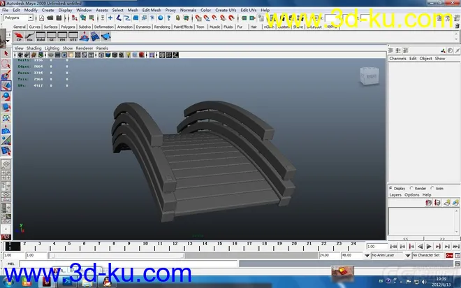
Task: Activate the Lasso select tool
Action: (6, 62)
